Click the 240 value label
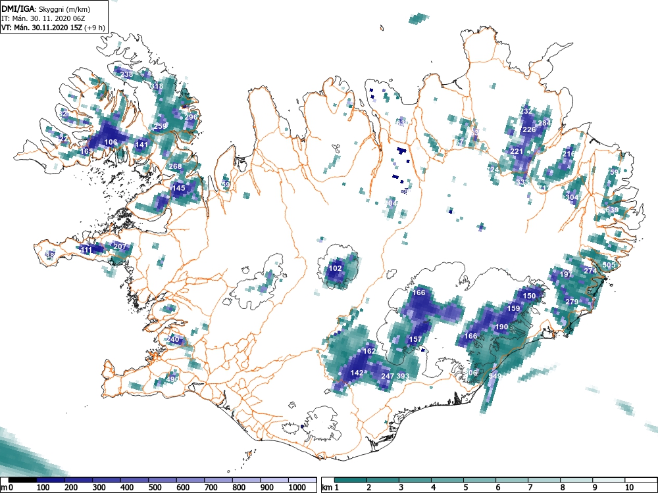Screen dimensions: 658x493 (173, 339)
